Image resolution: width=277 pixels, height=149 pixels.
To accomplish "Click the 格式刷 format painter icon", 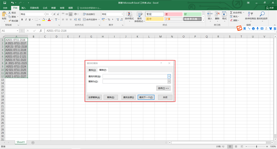I will (x=9, y=21).
